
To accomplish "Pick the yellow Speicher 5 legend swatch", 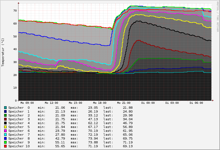I will coord(5,127).
